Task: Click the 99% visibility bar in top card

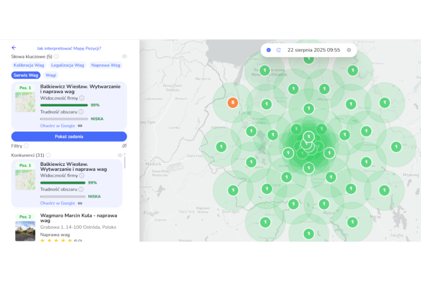Action: 64,105
